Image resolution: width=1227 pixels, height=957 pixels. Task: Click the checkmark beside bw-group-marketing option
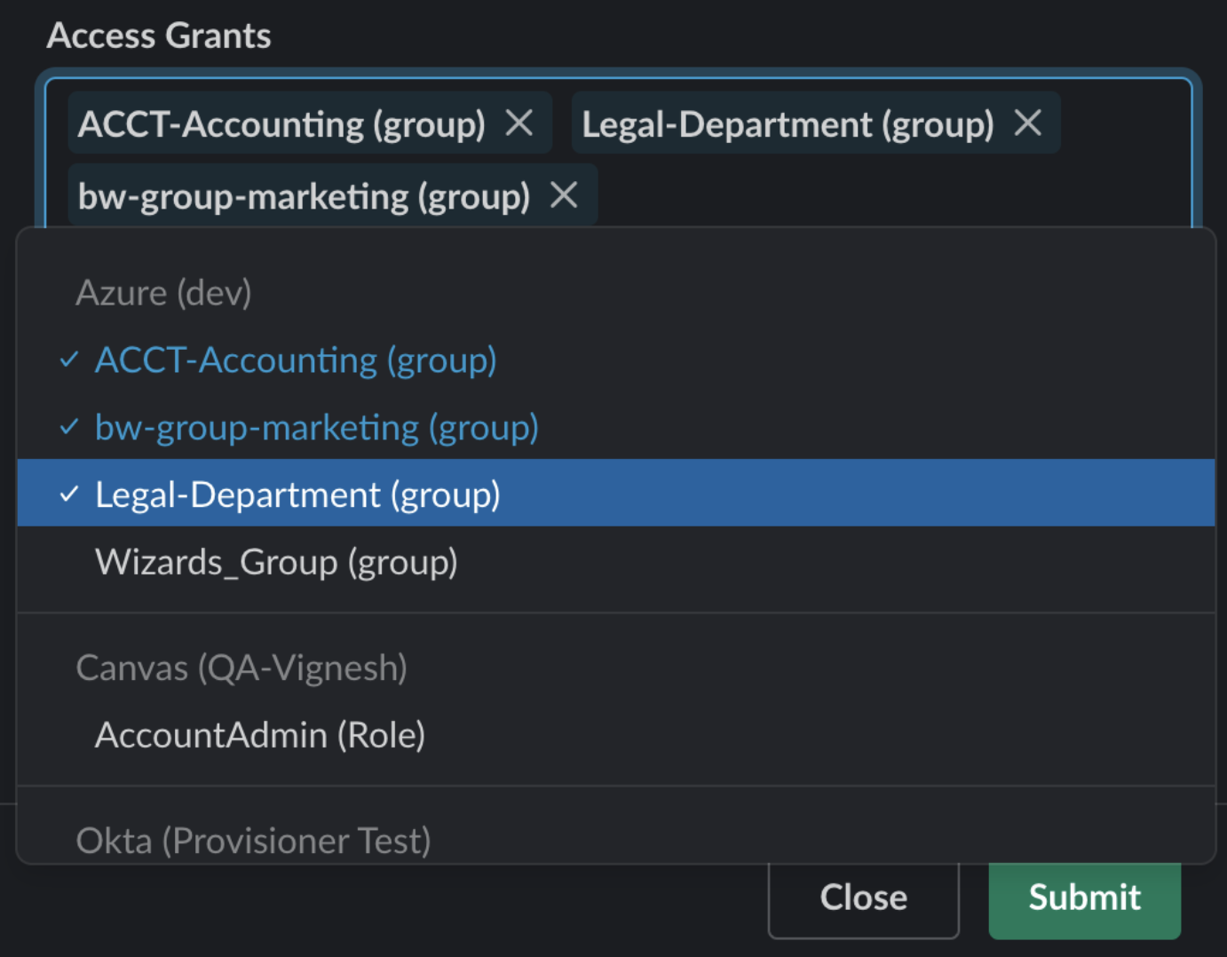[69, 428]
